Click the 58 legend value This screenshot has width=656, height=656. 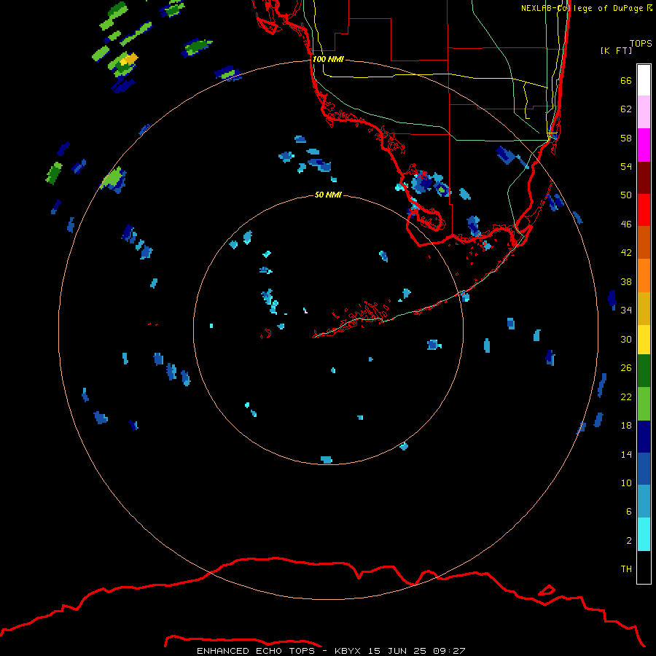click(x=626, y=138)
